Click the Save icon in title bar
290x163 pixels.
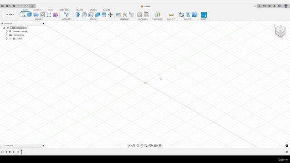point(14,6)
